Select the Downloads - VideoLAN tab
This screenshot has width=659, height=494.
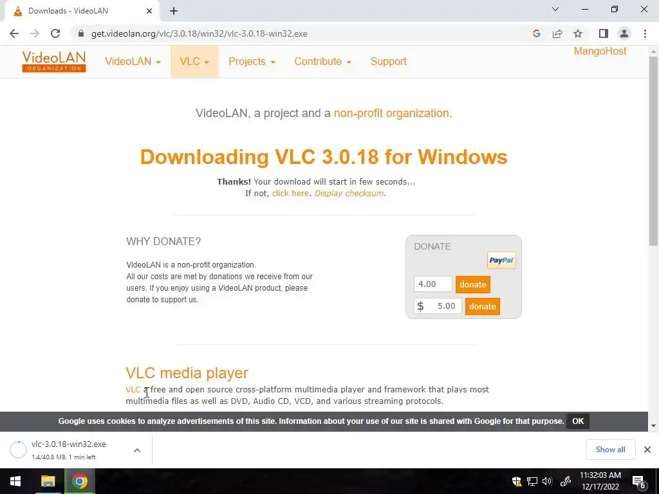[82, 11]
